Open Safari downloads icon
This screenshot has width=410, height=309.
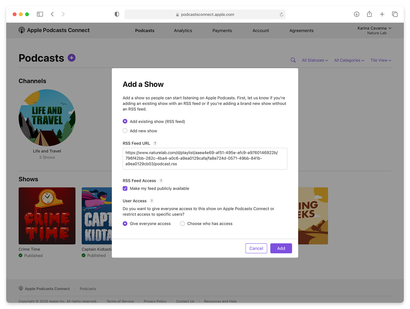coord(356,14)
